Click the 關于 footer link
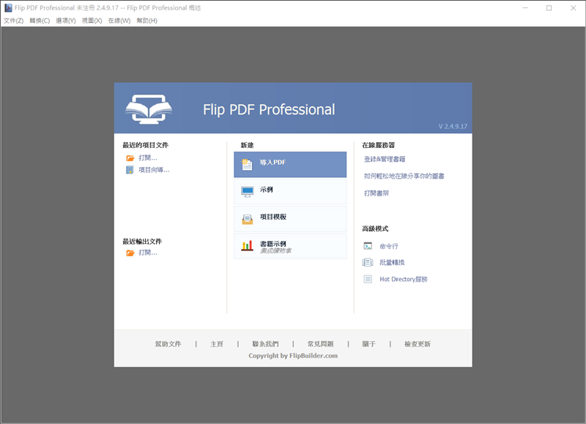This screenshot has width=586, height=424. [x=369, y=344]
